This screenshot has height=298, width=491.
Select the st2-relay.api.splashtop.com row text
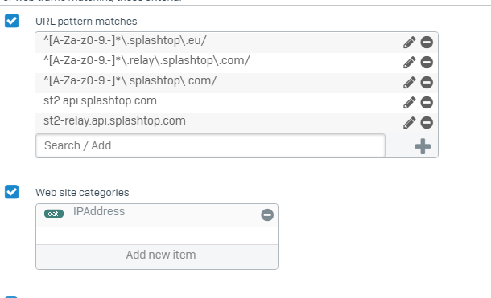tap(114, 120)
